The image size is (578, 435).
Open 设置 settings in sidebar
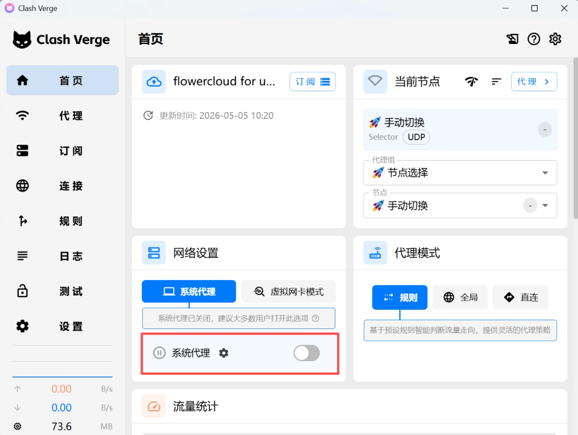62,326
